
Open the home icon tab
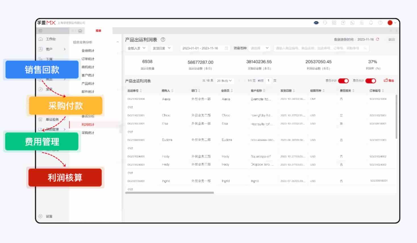pos(80,31)
